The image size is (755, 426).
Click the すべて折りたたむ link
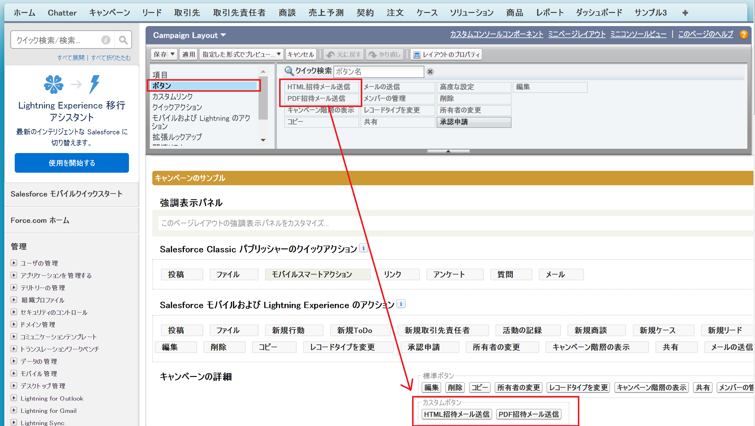(111, 58)
